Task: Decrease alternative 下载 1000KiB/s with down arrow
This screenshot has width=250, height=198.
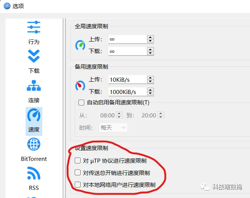Action: pyautogui.click(x=150, y=94)
